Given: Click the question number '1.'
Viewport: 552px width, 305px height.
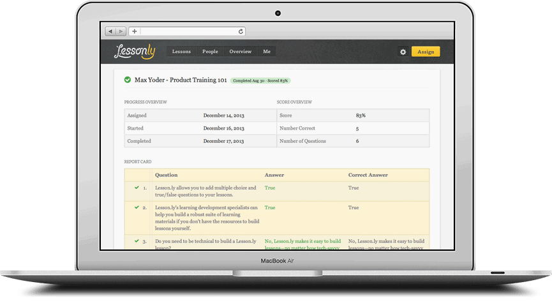Looking at the screenshot, I should (145, 188).
